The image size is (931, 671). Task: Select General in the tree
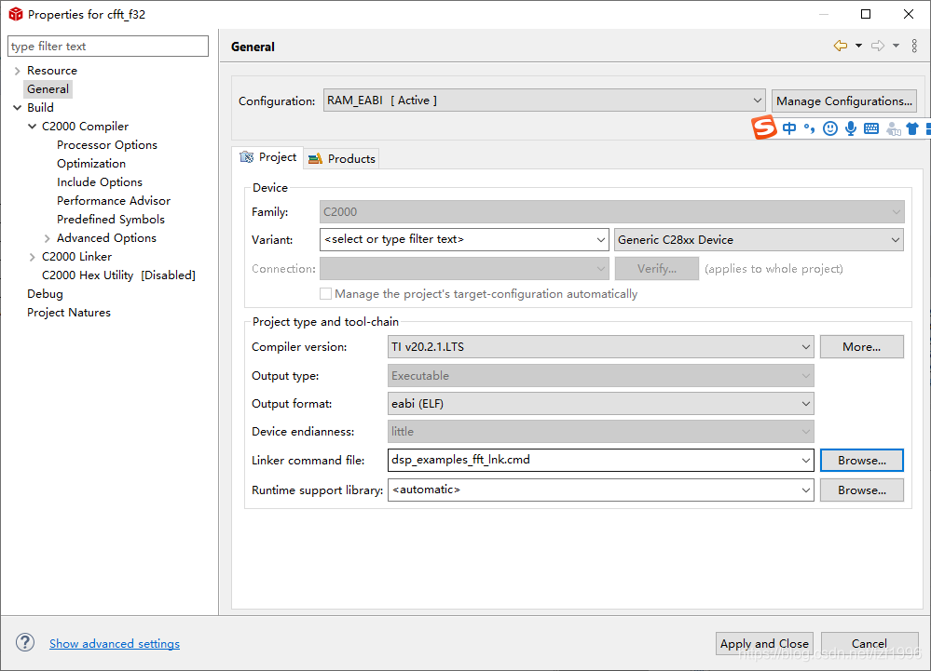click(48, 89)
